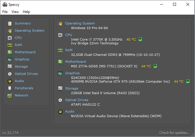Click the Speccy app icon in title bar

pos(5,5)
